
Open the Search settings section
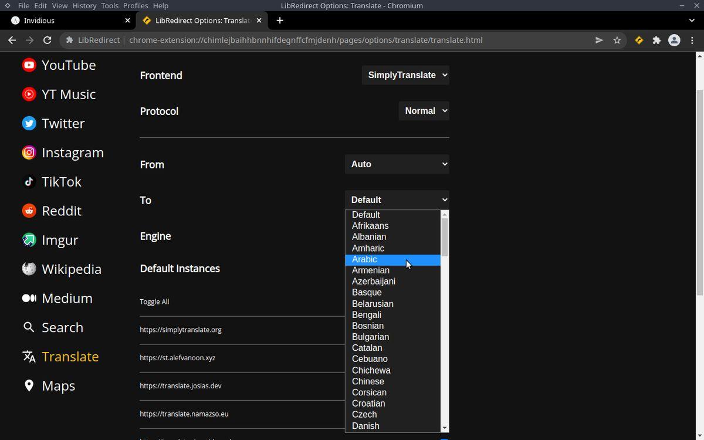point(52,327)
